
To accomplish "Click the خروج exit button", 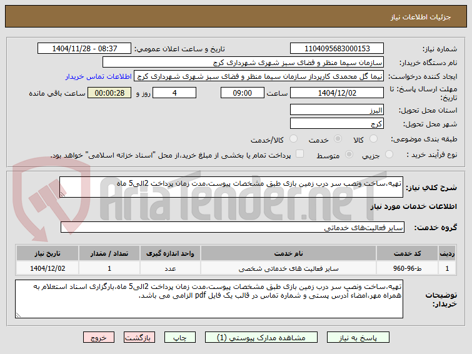I will [99, 338].
